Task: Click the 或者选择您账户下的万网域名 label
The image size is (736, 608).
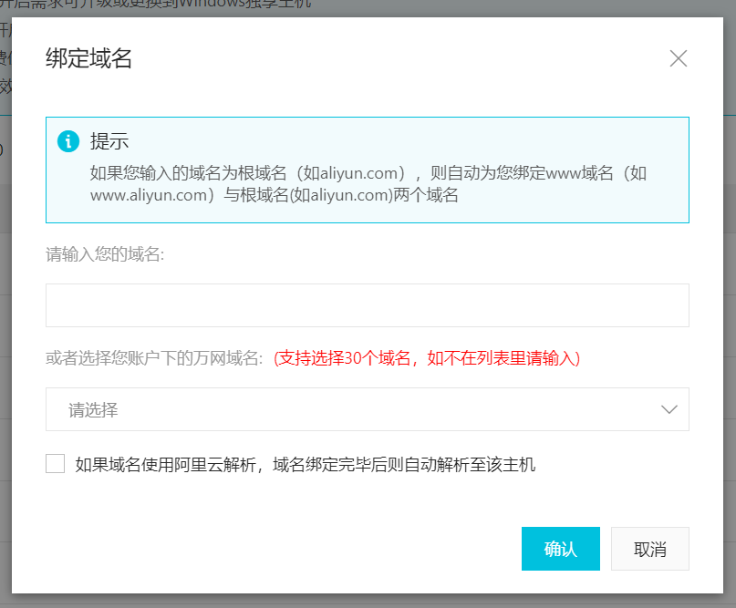Action: (155, 358)
